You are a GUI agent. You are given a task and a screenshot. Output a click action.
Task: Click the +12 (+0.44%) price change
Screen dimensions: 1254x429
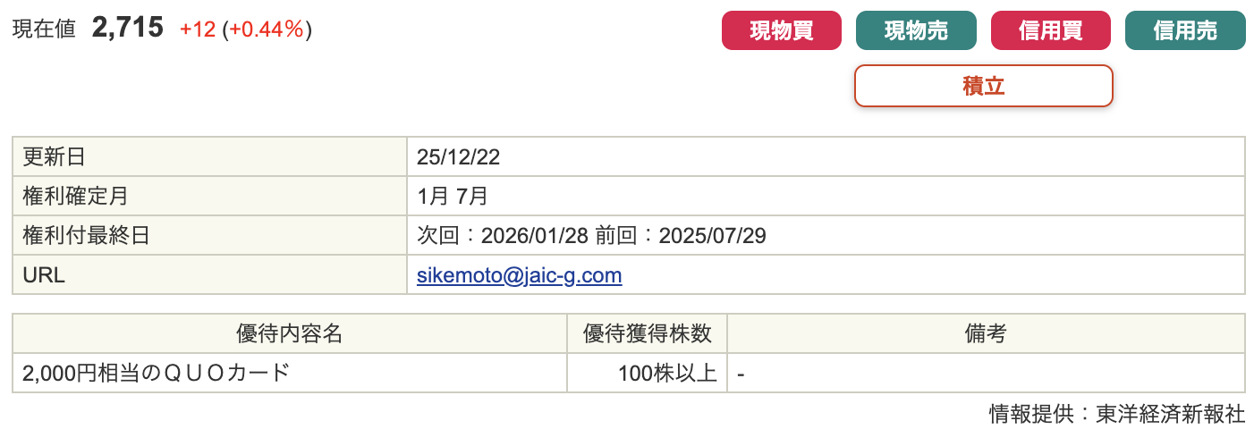[x=245, y=29]
